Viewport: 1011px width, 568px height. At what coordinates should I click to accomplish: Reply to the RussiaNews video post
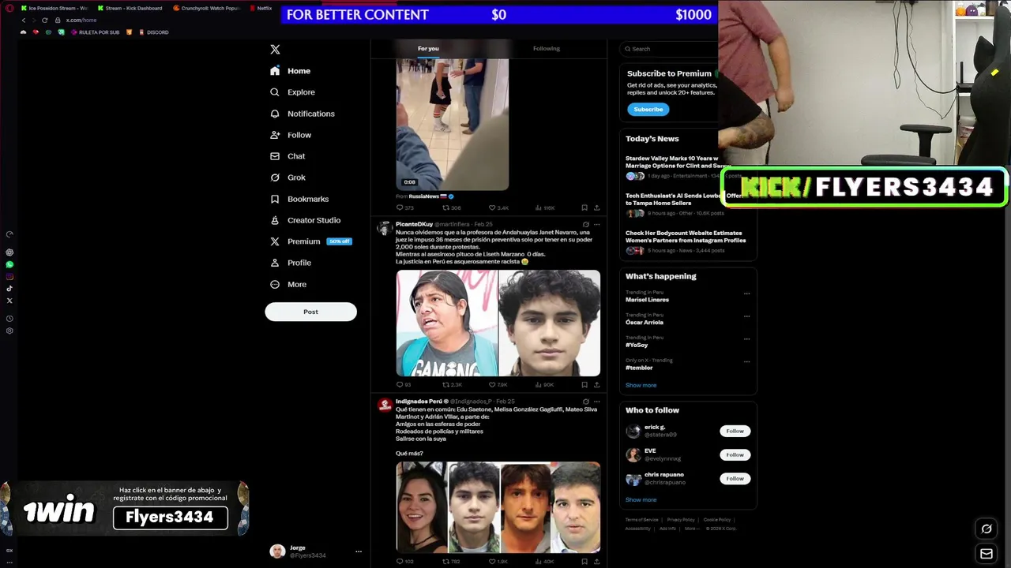pyautogui.click(x=404, y=208)
